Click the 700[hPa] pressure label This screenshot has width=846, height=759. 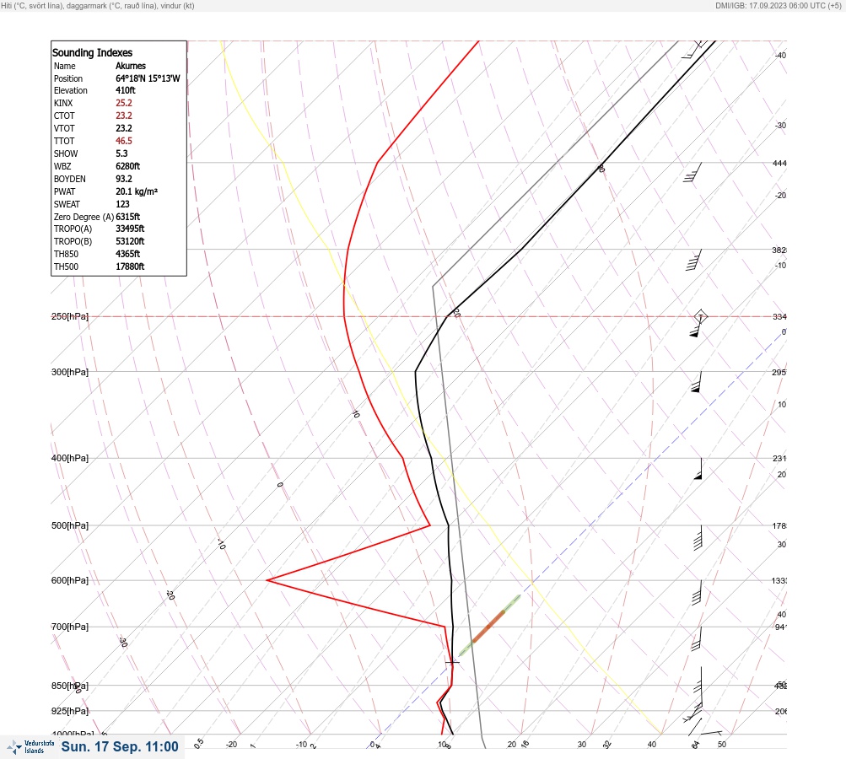[70, 627]
